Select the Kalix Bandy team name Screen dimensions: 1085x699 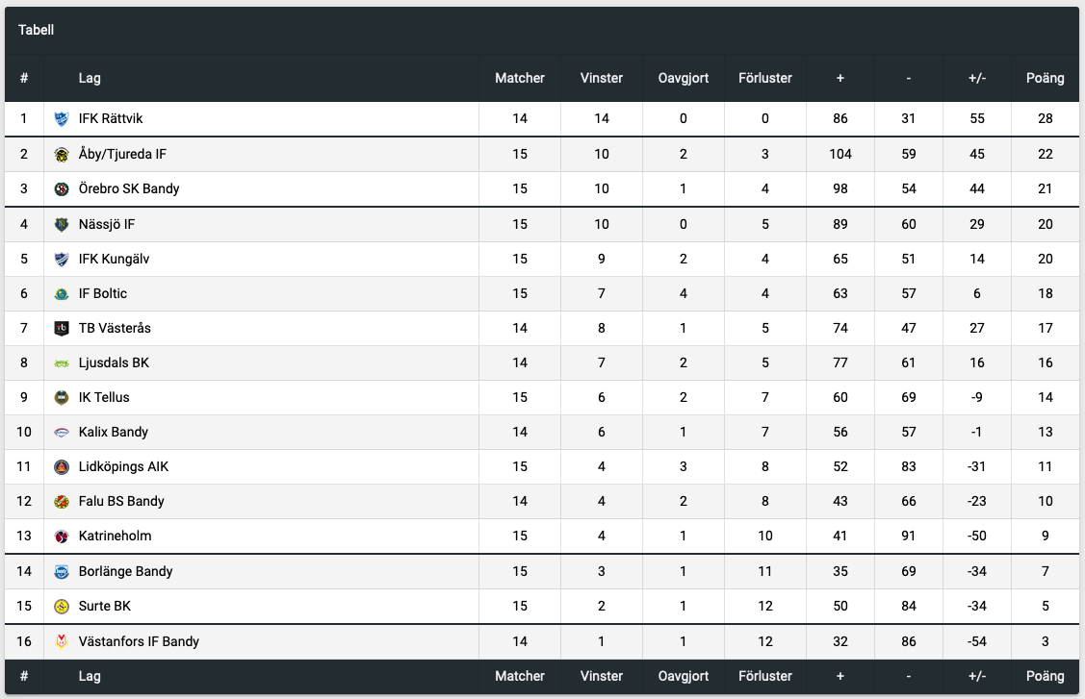[114, 432]
